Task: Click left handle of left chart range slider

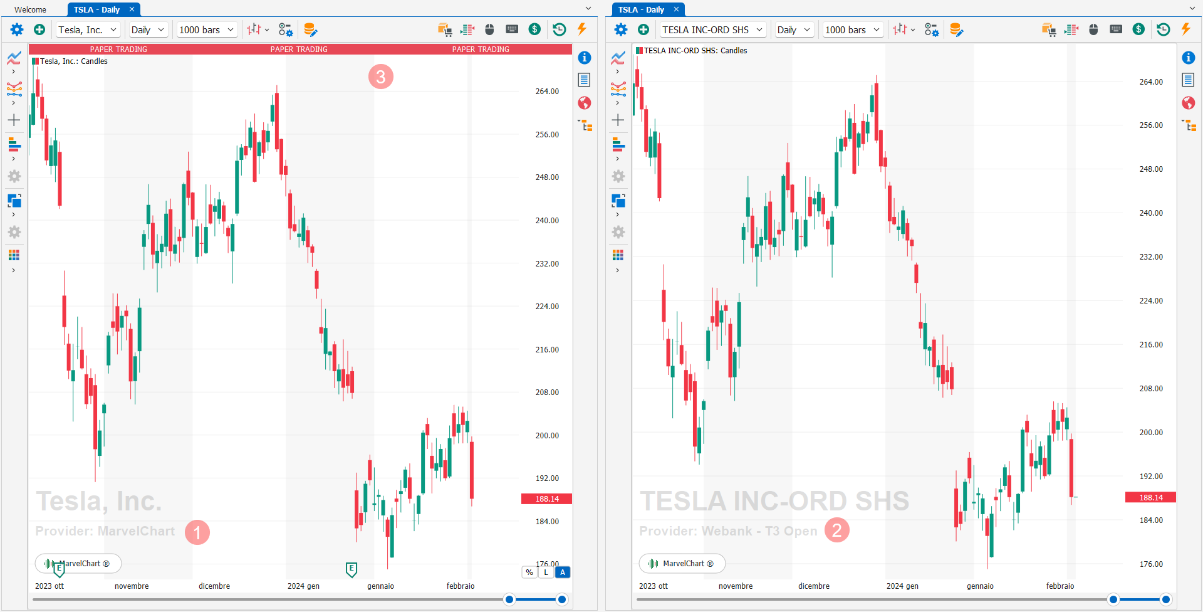Action: tap(509, 599)
